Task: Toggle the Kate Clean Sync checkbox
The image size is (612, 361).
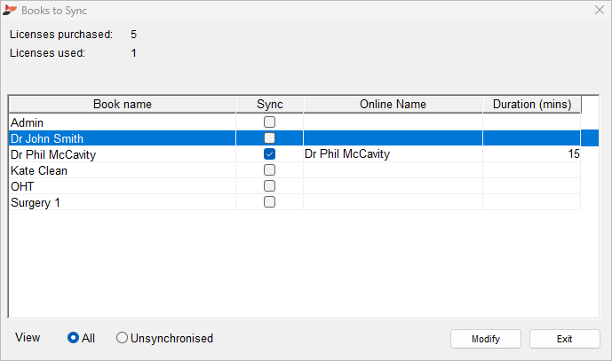Action: coord(270,170)
